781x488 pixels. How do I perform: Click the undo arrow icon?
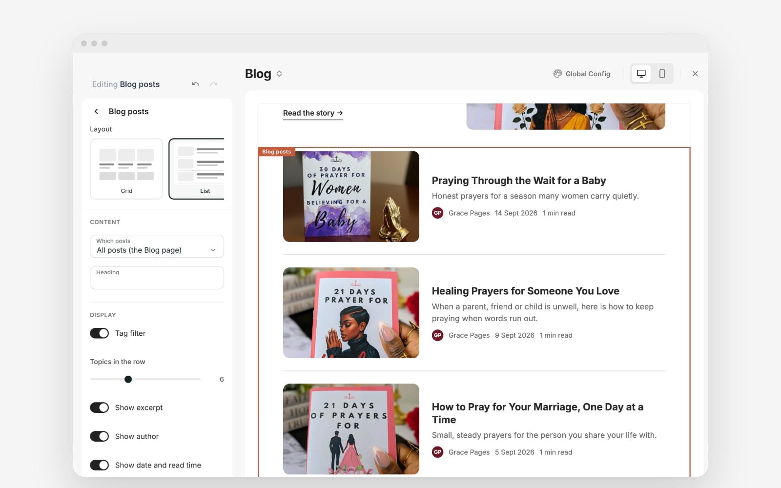pyautogui.click(x=196, y=84)
